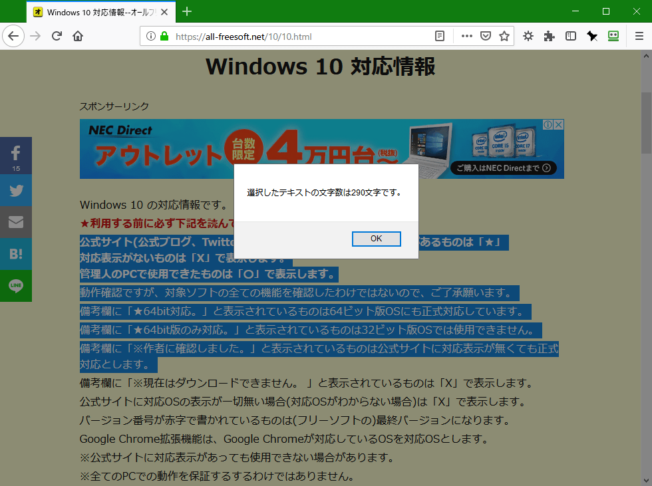Click ご購入はNEC Directまで button
652x486 pixels.
tap(503, 168)
